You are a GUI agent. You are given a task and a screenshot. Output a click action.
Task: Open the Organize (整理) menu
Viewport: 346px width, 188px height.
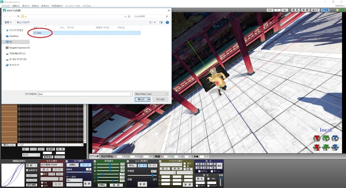(x=8, y=22)
